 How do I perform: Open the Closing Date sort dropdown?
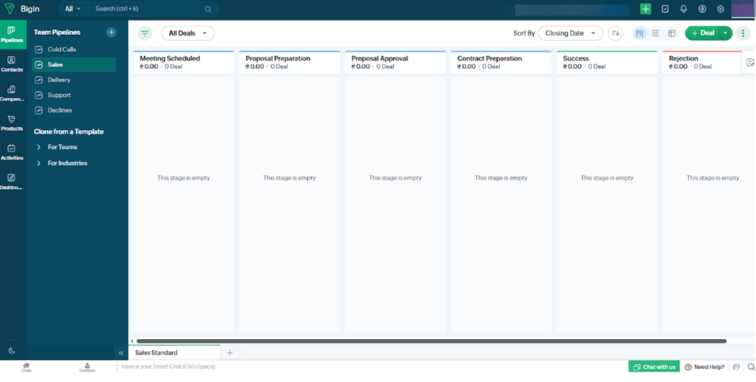point(570,33)
